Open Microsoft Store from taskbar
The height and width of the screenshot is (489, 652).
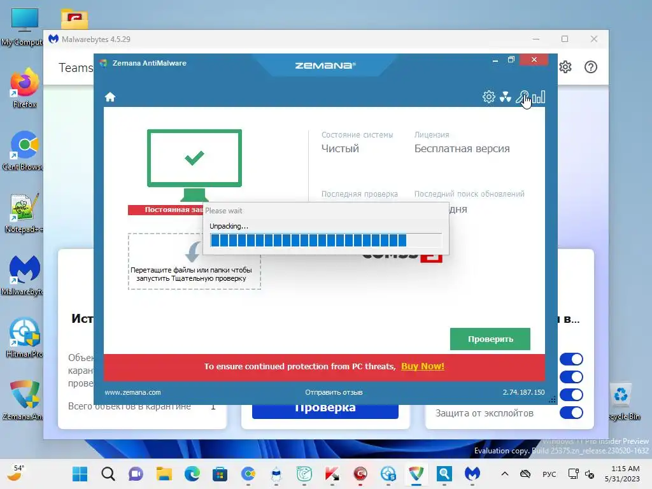pyautogui.click(x=220, y=474)
